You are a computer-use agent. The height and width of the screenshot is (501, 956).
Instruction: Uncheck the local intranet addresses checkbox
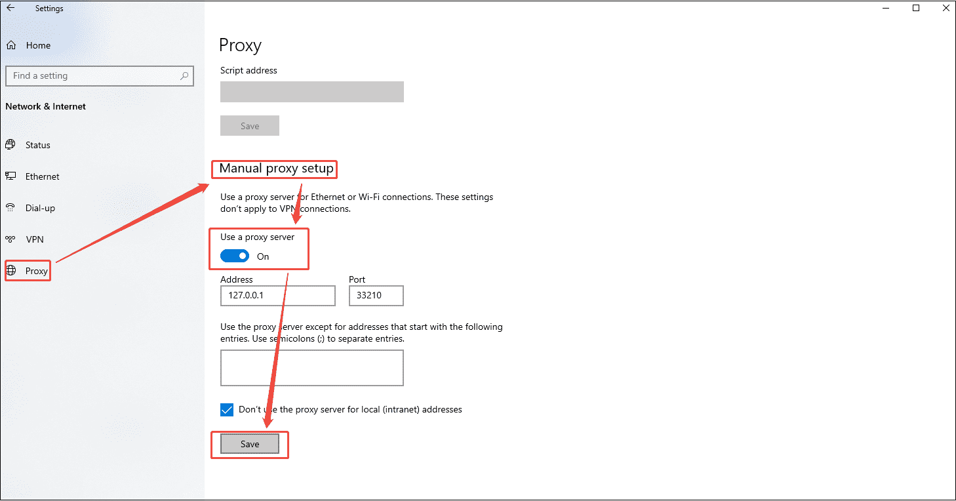(x=226, y=409)
